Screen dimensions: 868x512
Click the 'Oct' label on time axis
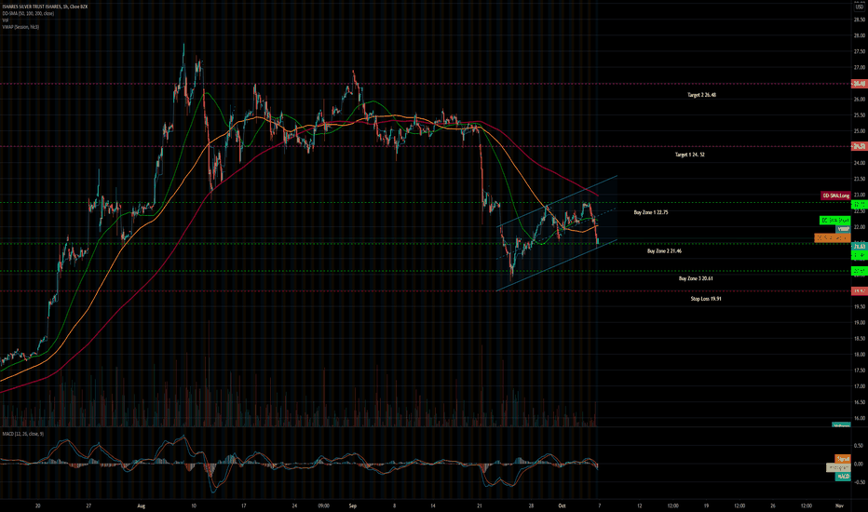562,505
